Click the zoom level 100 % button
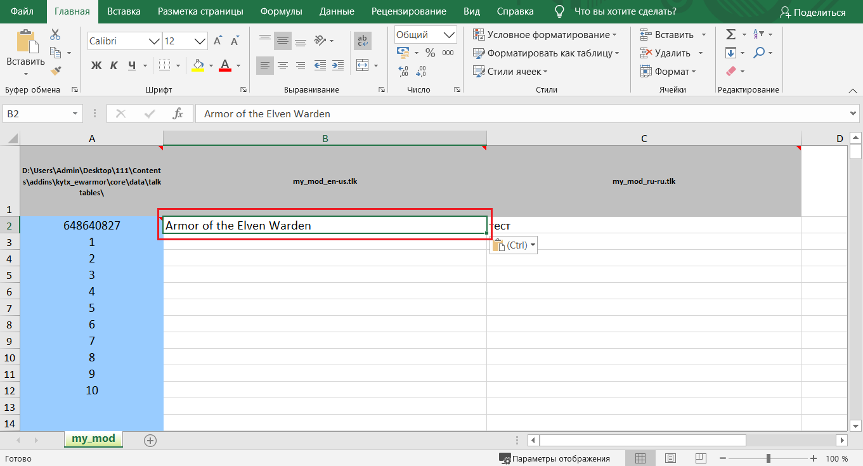This screenshot has height=466, width=863. 836,458
